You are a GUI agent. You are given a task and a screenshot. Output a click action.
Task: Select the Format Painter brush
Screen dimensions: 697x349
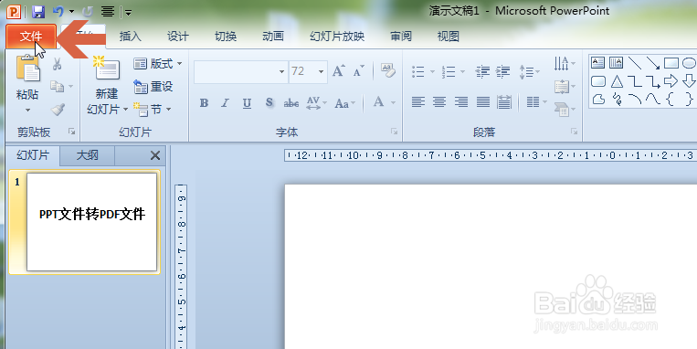[58, 110]
